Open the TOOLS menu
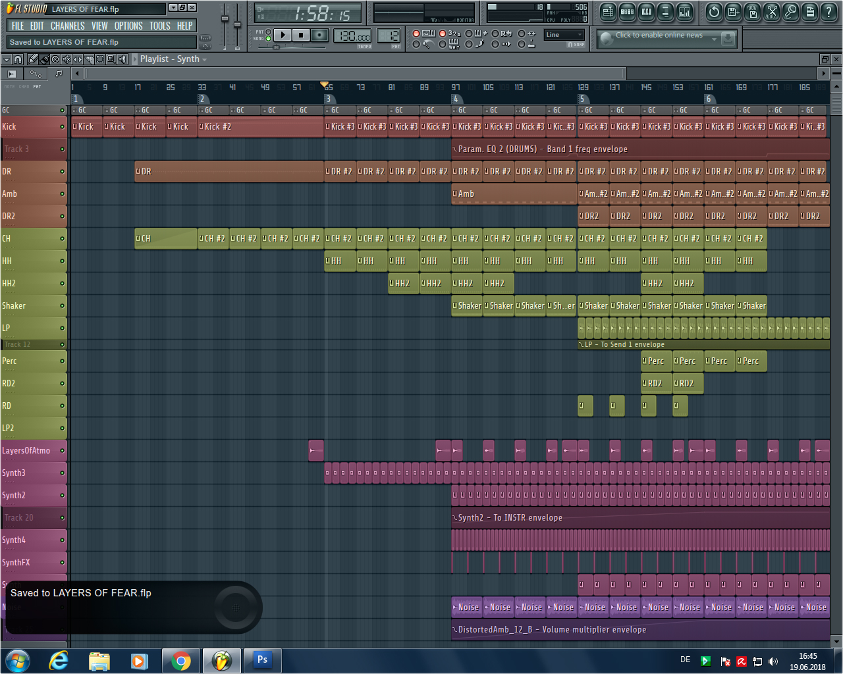 (160, 26)
